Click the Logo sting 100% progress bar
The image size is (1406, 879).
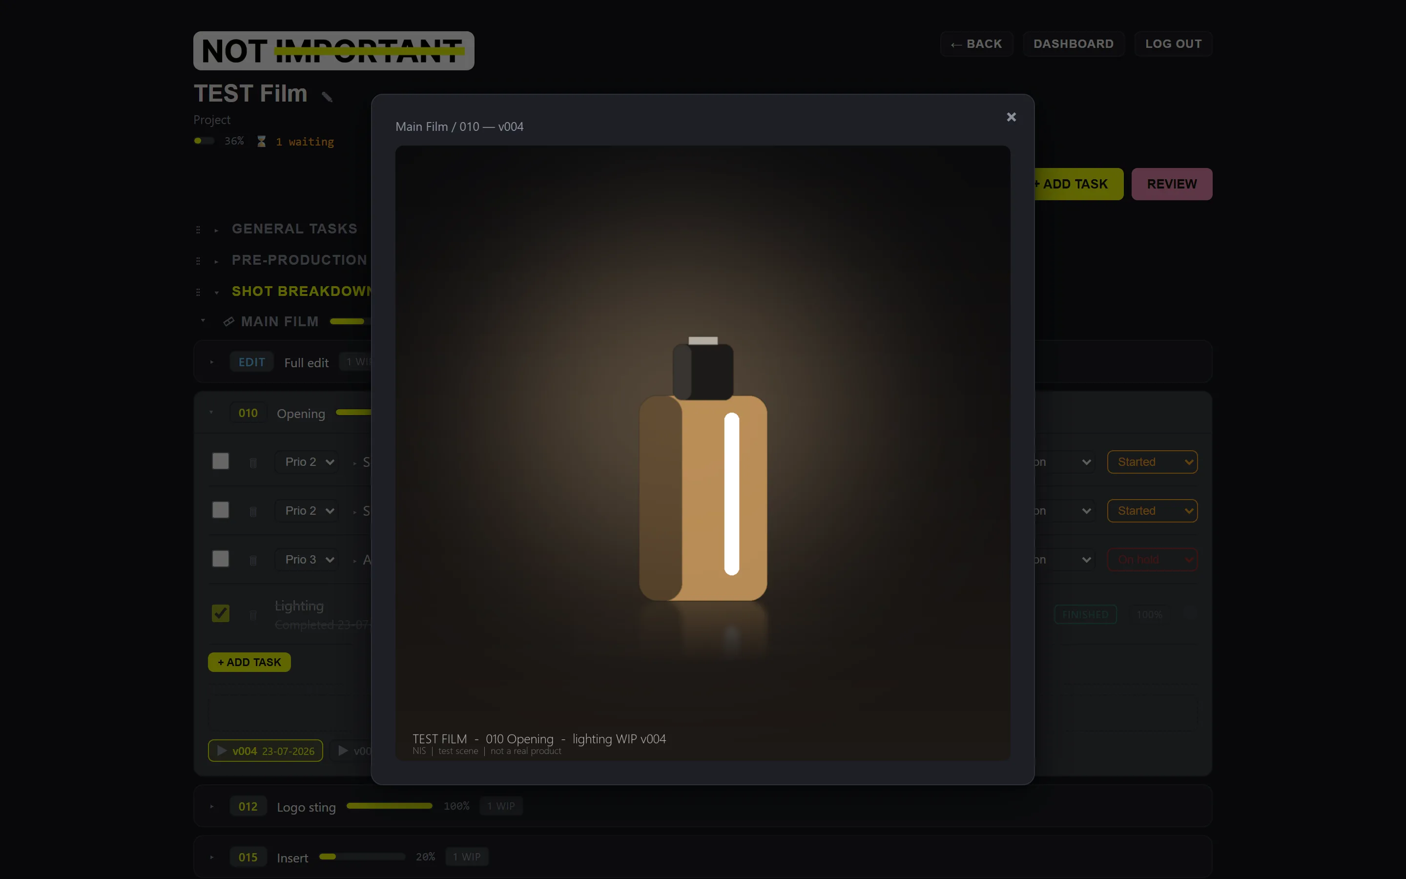click(x=389, y=806)
